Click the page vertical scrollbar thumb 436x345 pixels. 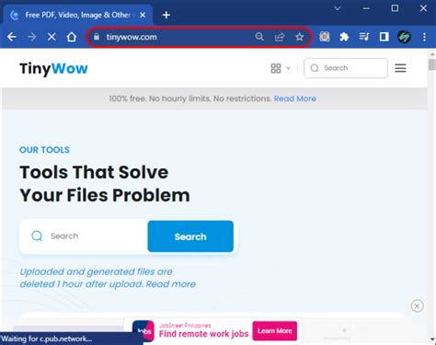[432, 64]
